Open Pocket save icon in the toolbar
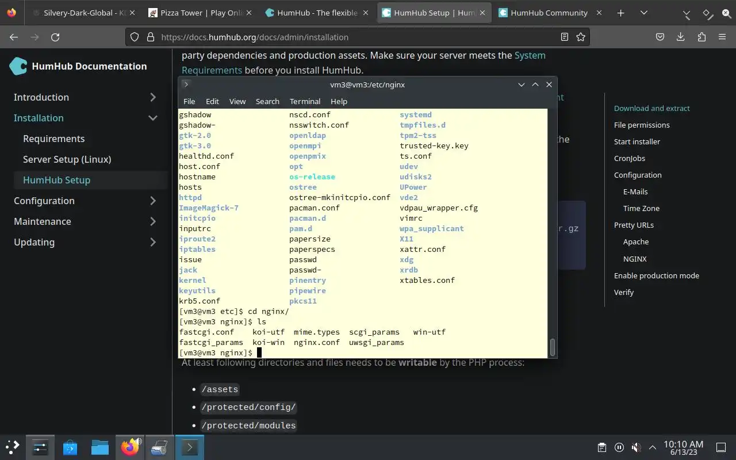This screenshot has width=736, height=460. (x=660, y=37)
